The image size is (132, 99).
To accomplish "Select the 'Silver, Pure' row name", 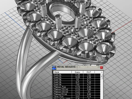I will tap(59, 97).
